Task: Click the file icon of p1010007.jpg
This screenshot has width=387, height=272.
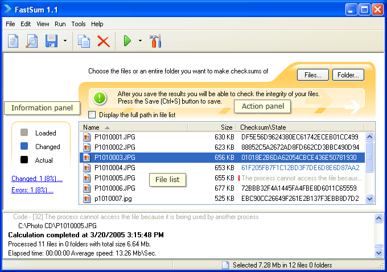Action: 87,199
